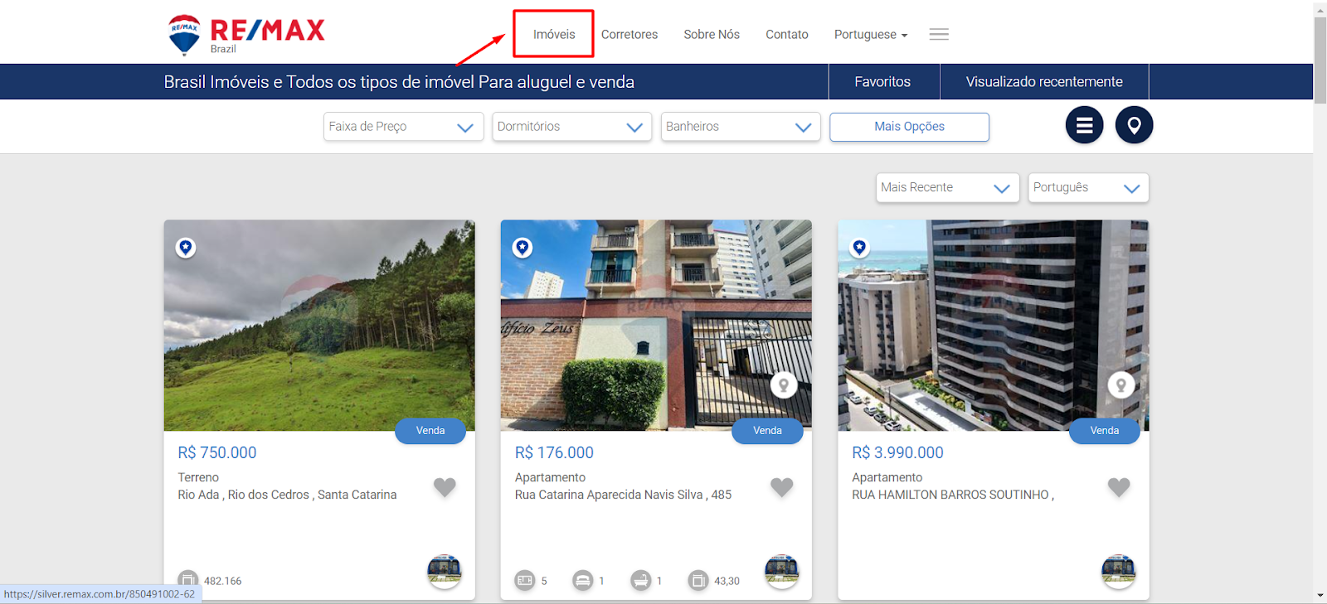The height and width of the screenshot is (604, 1327).
Task: Open the R$ 750.000 price link
Action: click(x=217, y=453)
